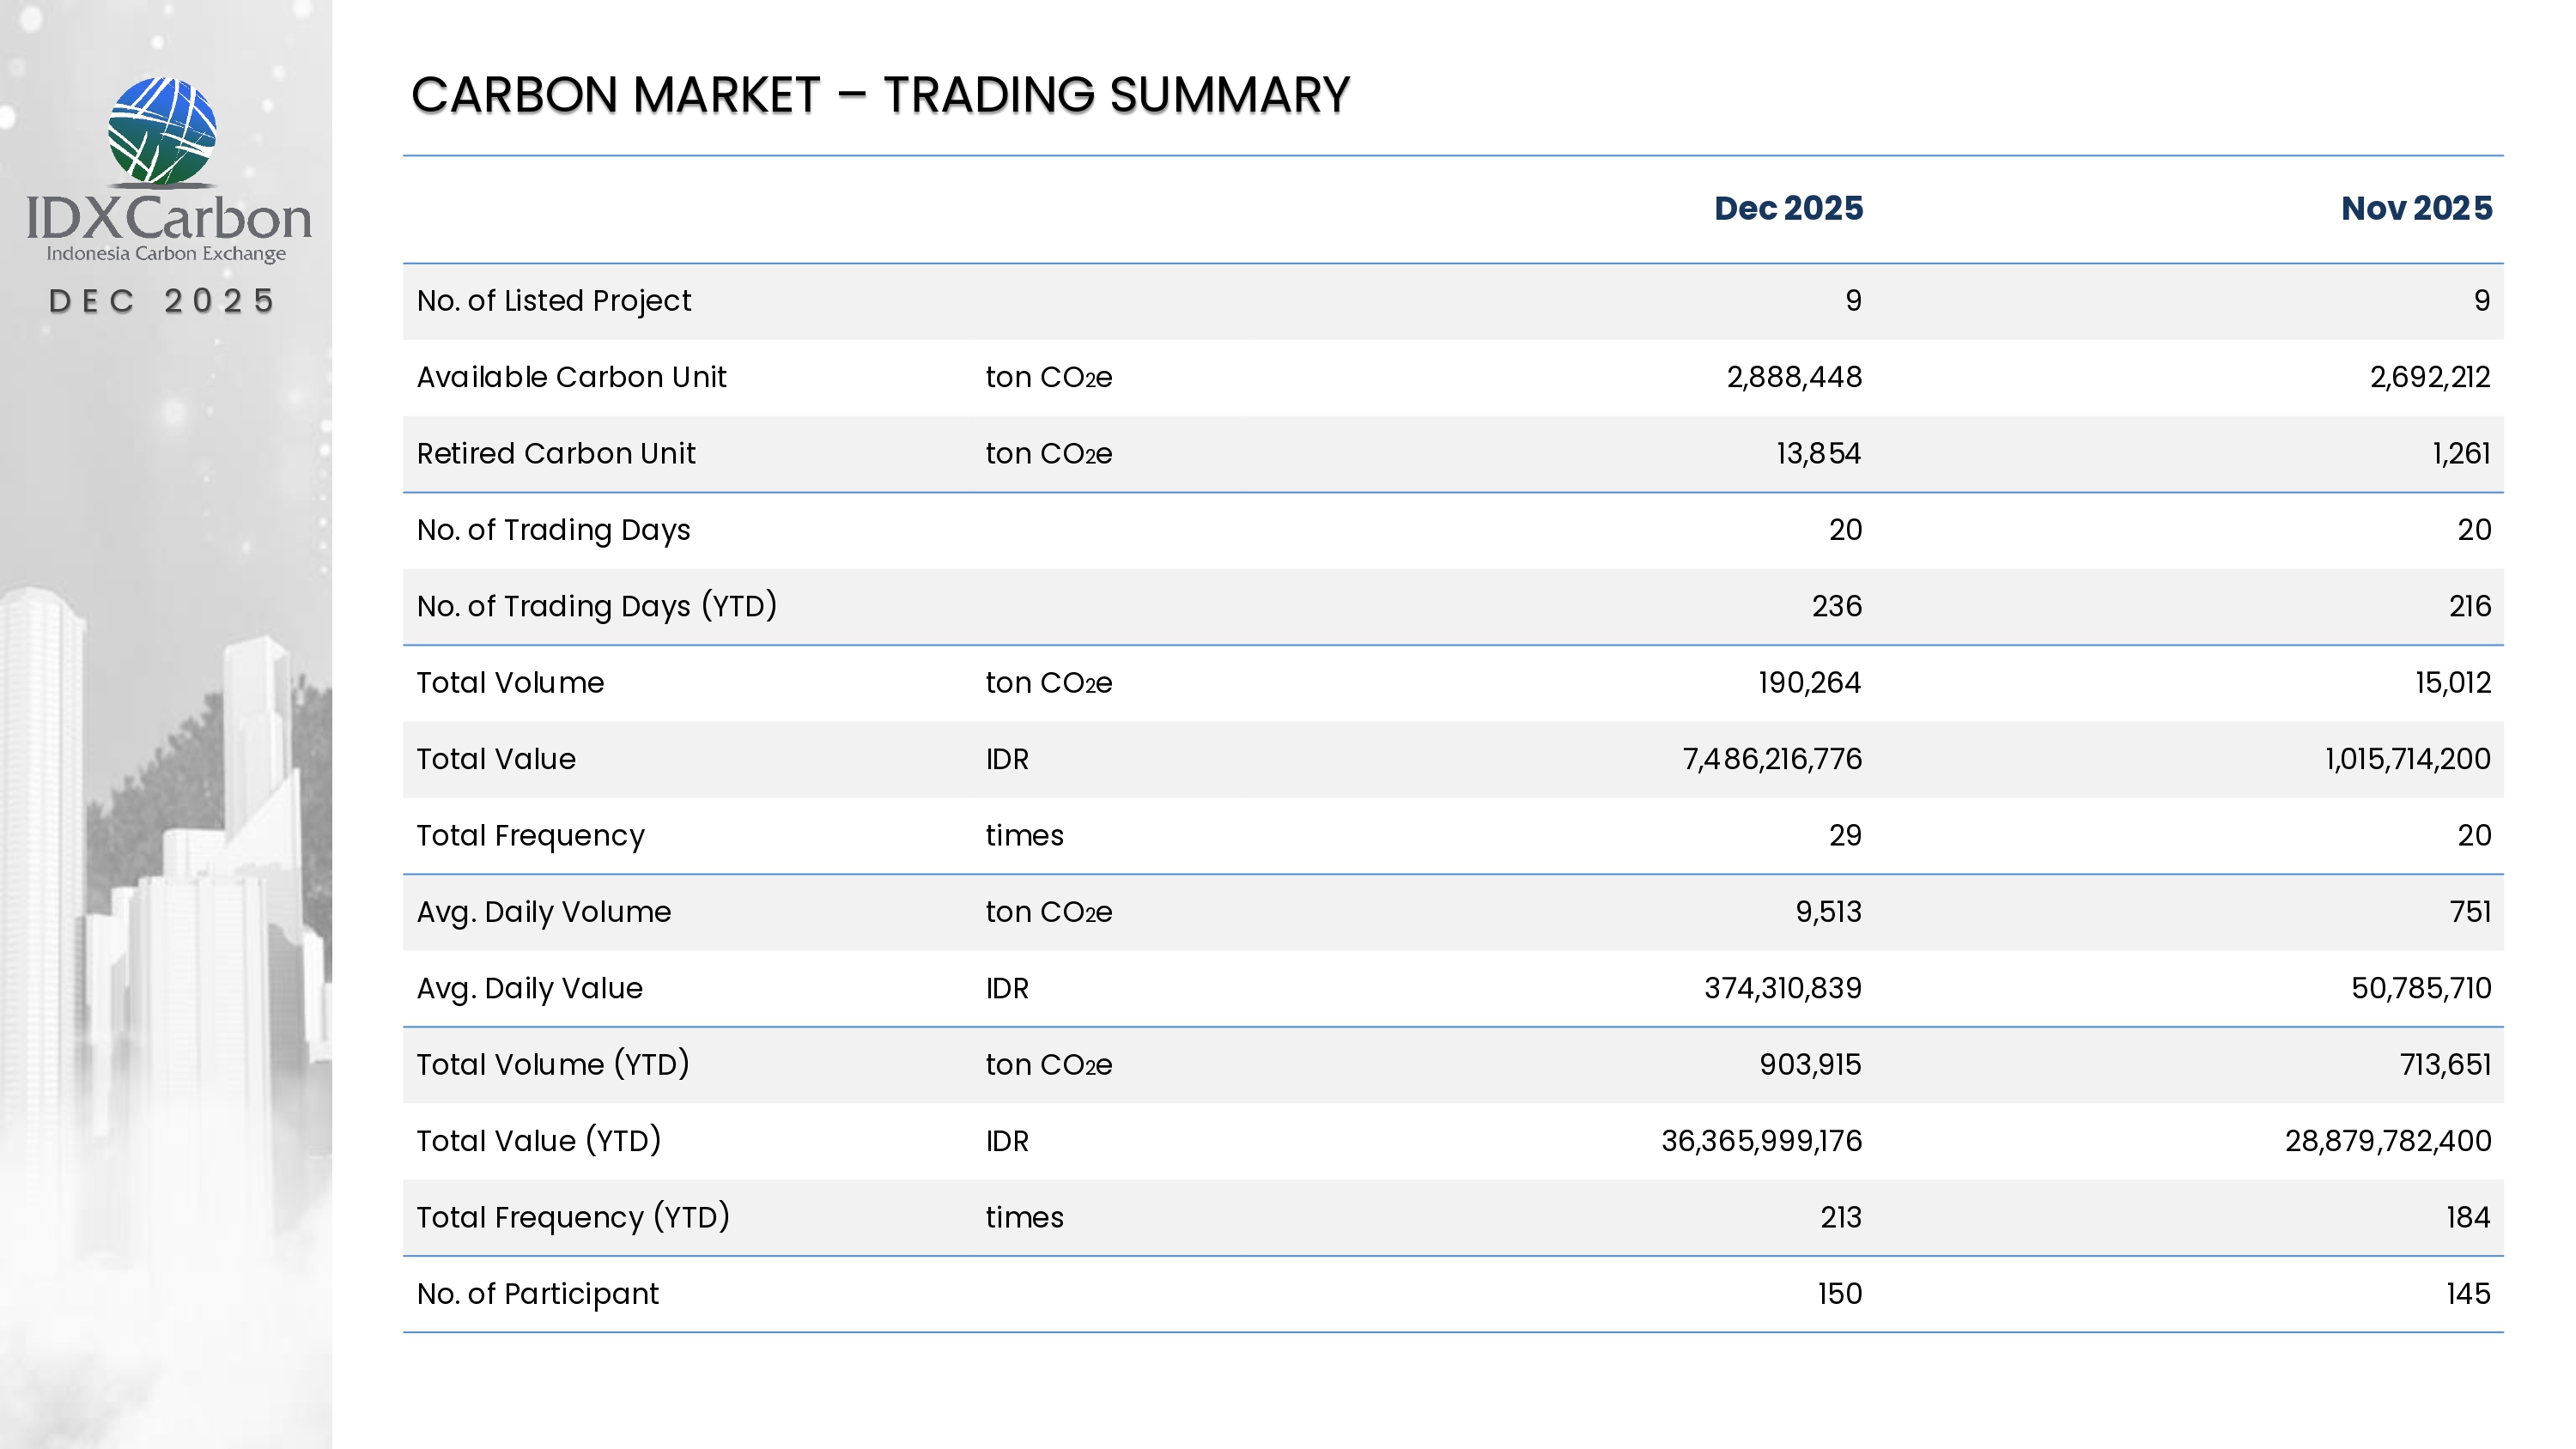The height and width of the screenshot is (1449, 2576).
Task: Click Total Value Dec amount 7,486,216,776
Action: [x=1772, y=759]
